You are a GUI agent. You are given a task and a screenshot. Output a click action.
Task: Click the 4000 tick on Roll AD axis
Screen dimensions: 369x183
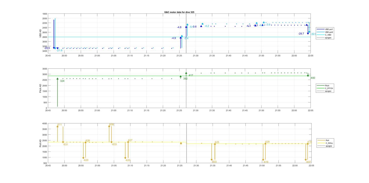point(45,124)
